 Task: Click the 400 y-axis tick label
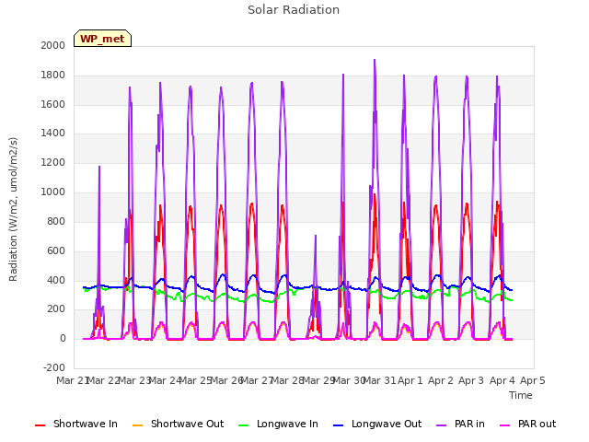click(56, 280)
